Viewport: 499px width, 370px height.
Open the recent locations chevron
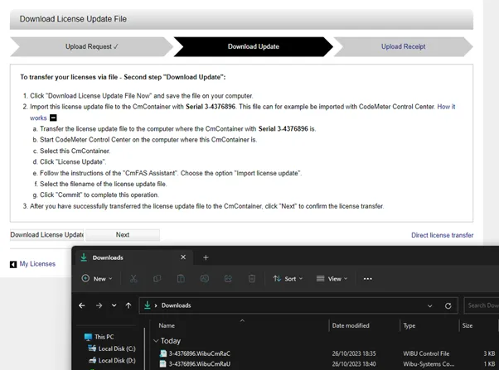click(114, 305)
